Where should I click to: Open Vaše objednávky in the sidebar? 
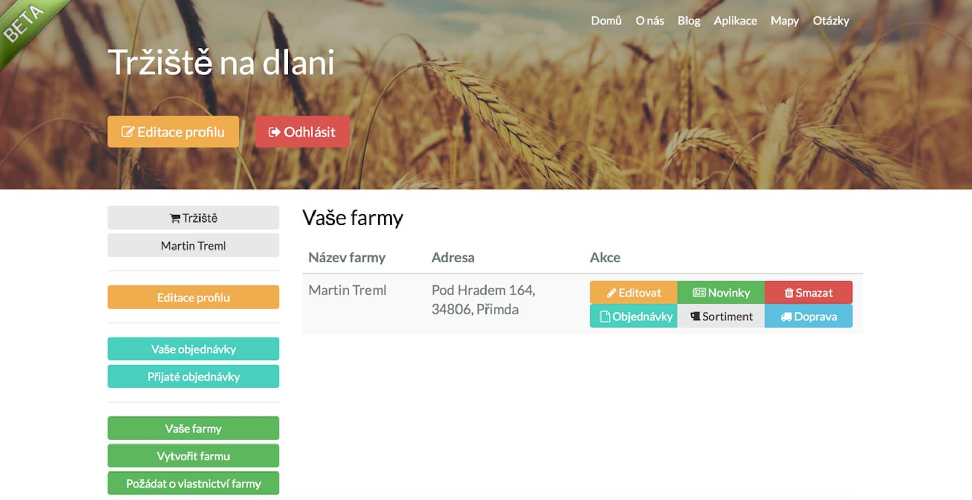pyautogui.click(x=193, y=349)
